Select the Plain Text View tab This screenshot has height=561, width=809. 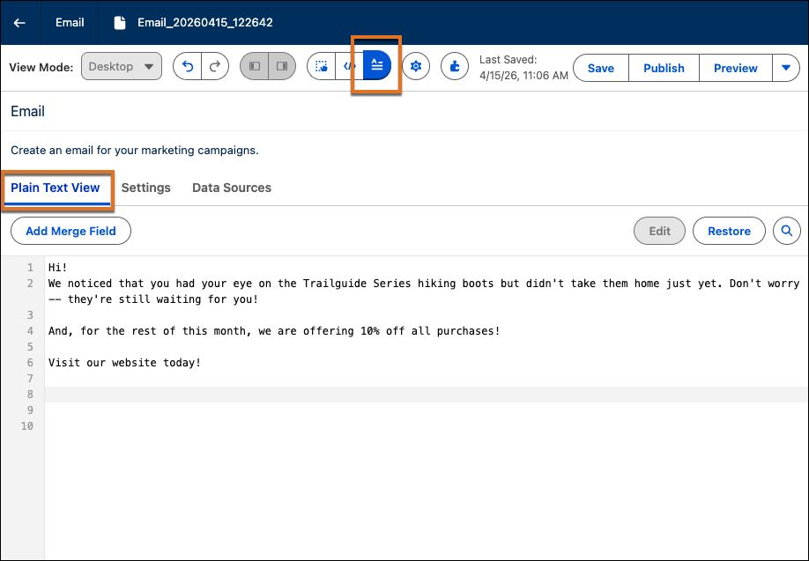(x=56, y=188)
